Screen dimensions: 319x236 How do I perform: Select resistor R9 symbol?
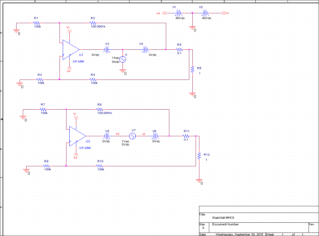tap(47, 166)
